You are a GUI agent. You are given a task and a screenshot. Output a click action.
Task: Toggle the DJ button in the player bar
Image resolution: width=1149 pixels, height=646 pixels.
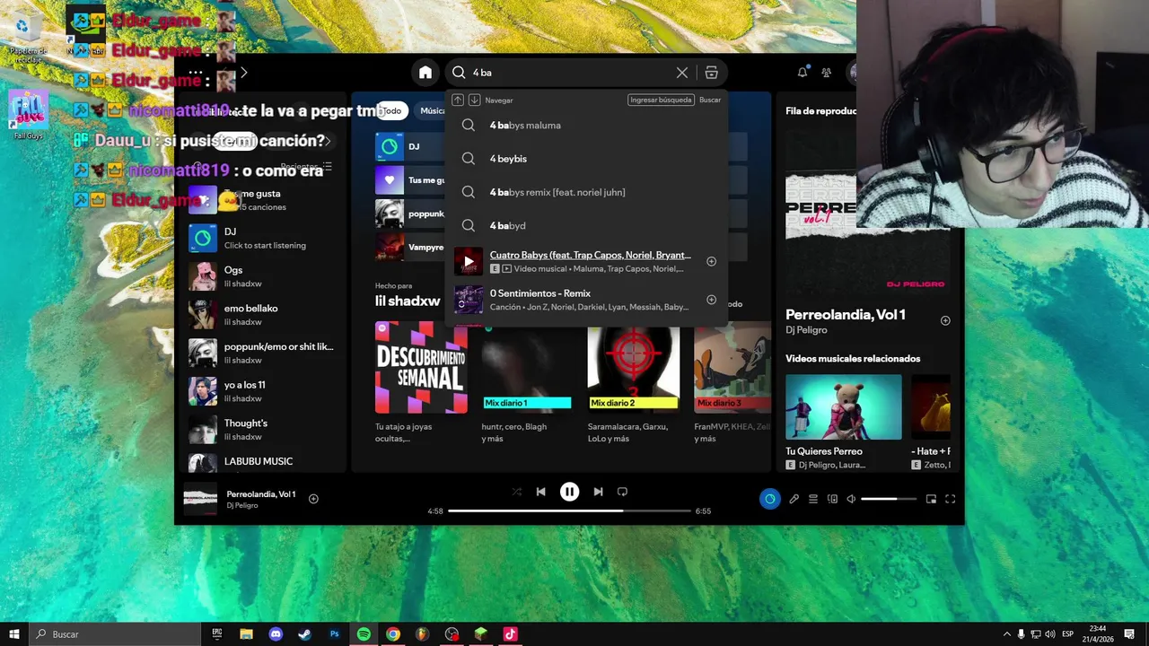tap(769, 499)
